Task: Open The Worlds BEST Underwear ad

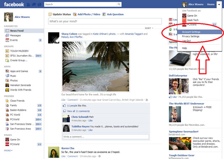Action: [x=187, y=103]
